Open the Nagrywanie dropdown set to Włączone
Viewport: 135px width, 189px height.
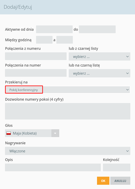click(68, 151)
